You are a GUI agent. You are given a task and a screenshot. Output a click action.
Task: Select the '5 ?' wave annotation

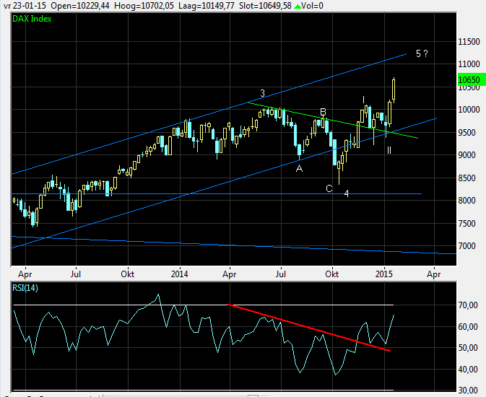[x=422, y=54]
